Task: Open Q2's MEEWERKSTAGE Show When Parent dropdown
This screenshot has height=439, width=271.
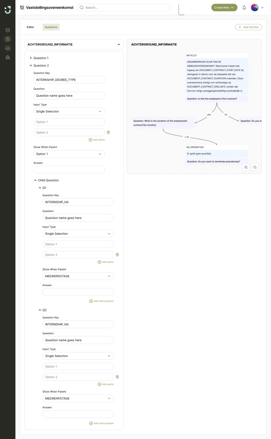Action: [x=78, y=399]
